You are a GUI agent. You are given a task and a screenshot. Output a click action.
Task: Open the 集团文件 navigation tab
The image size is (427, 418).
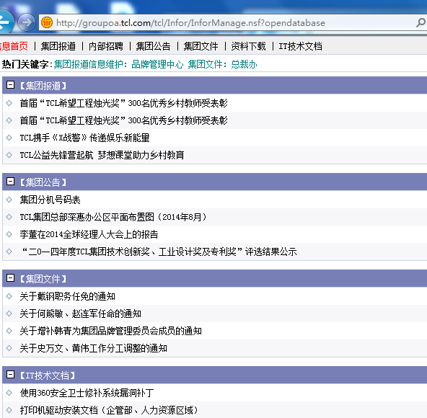pos(201,46)
